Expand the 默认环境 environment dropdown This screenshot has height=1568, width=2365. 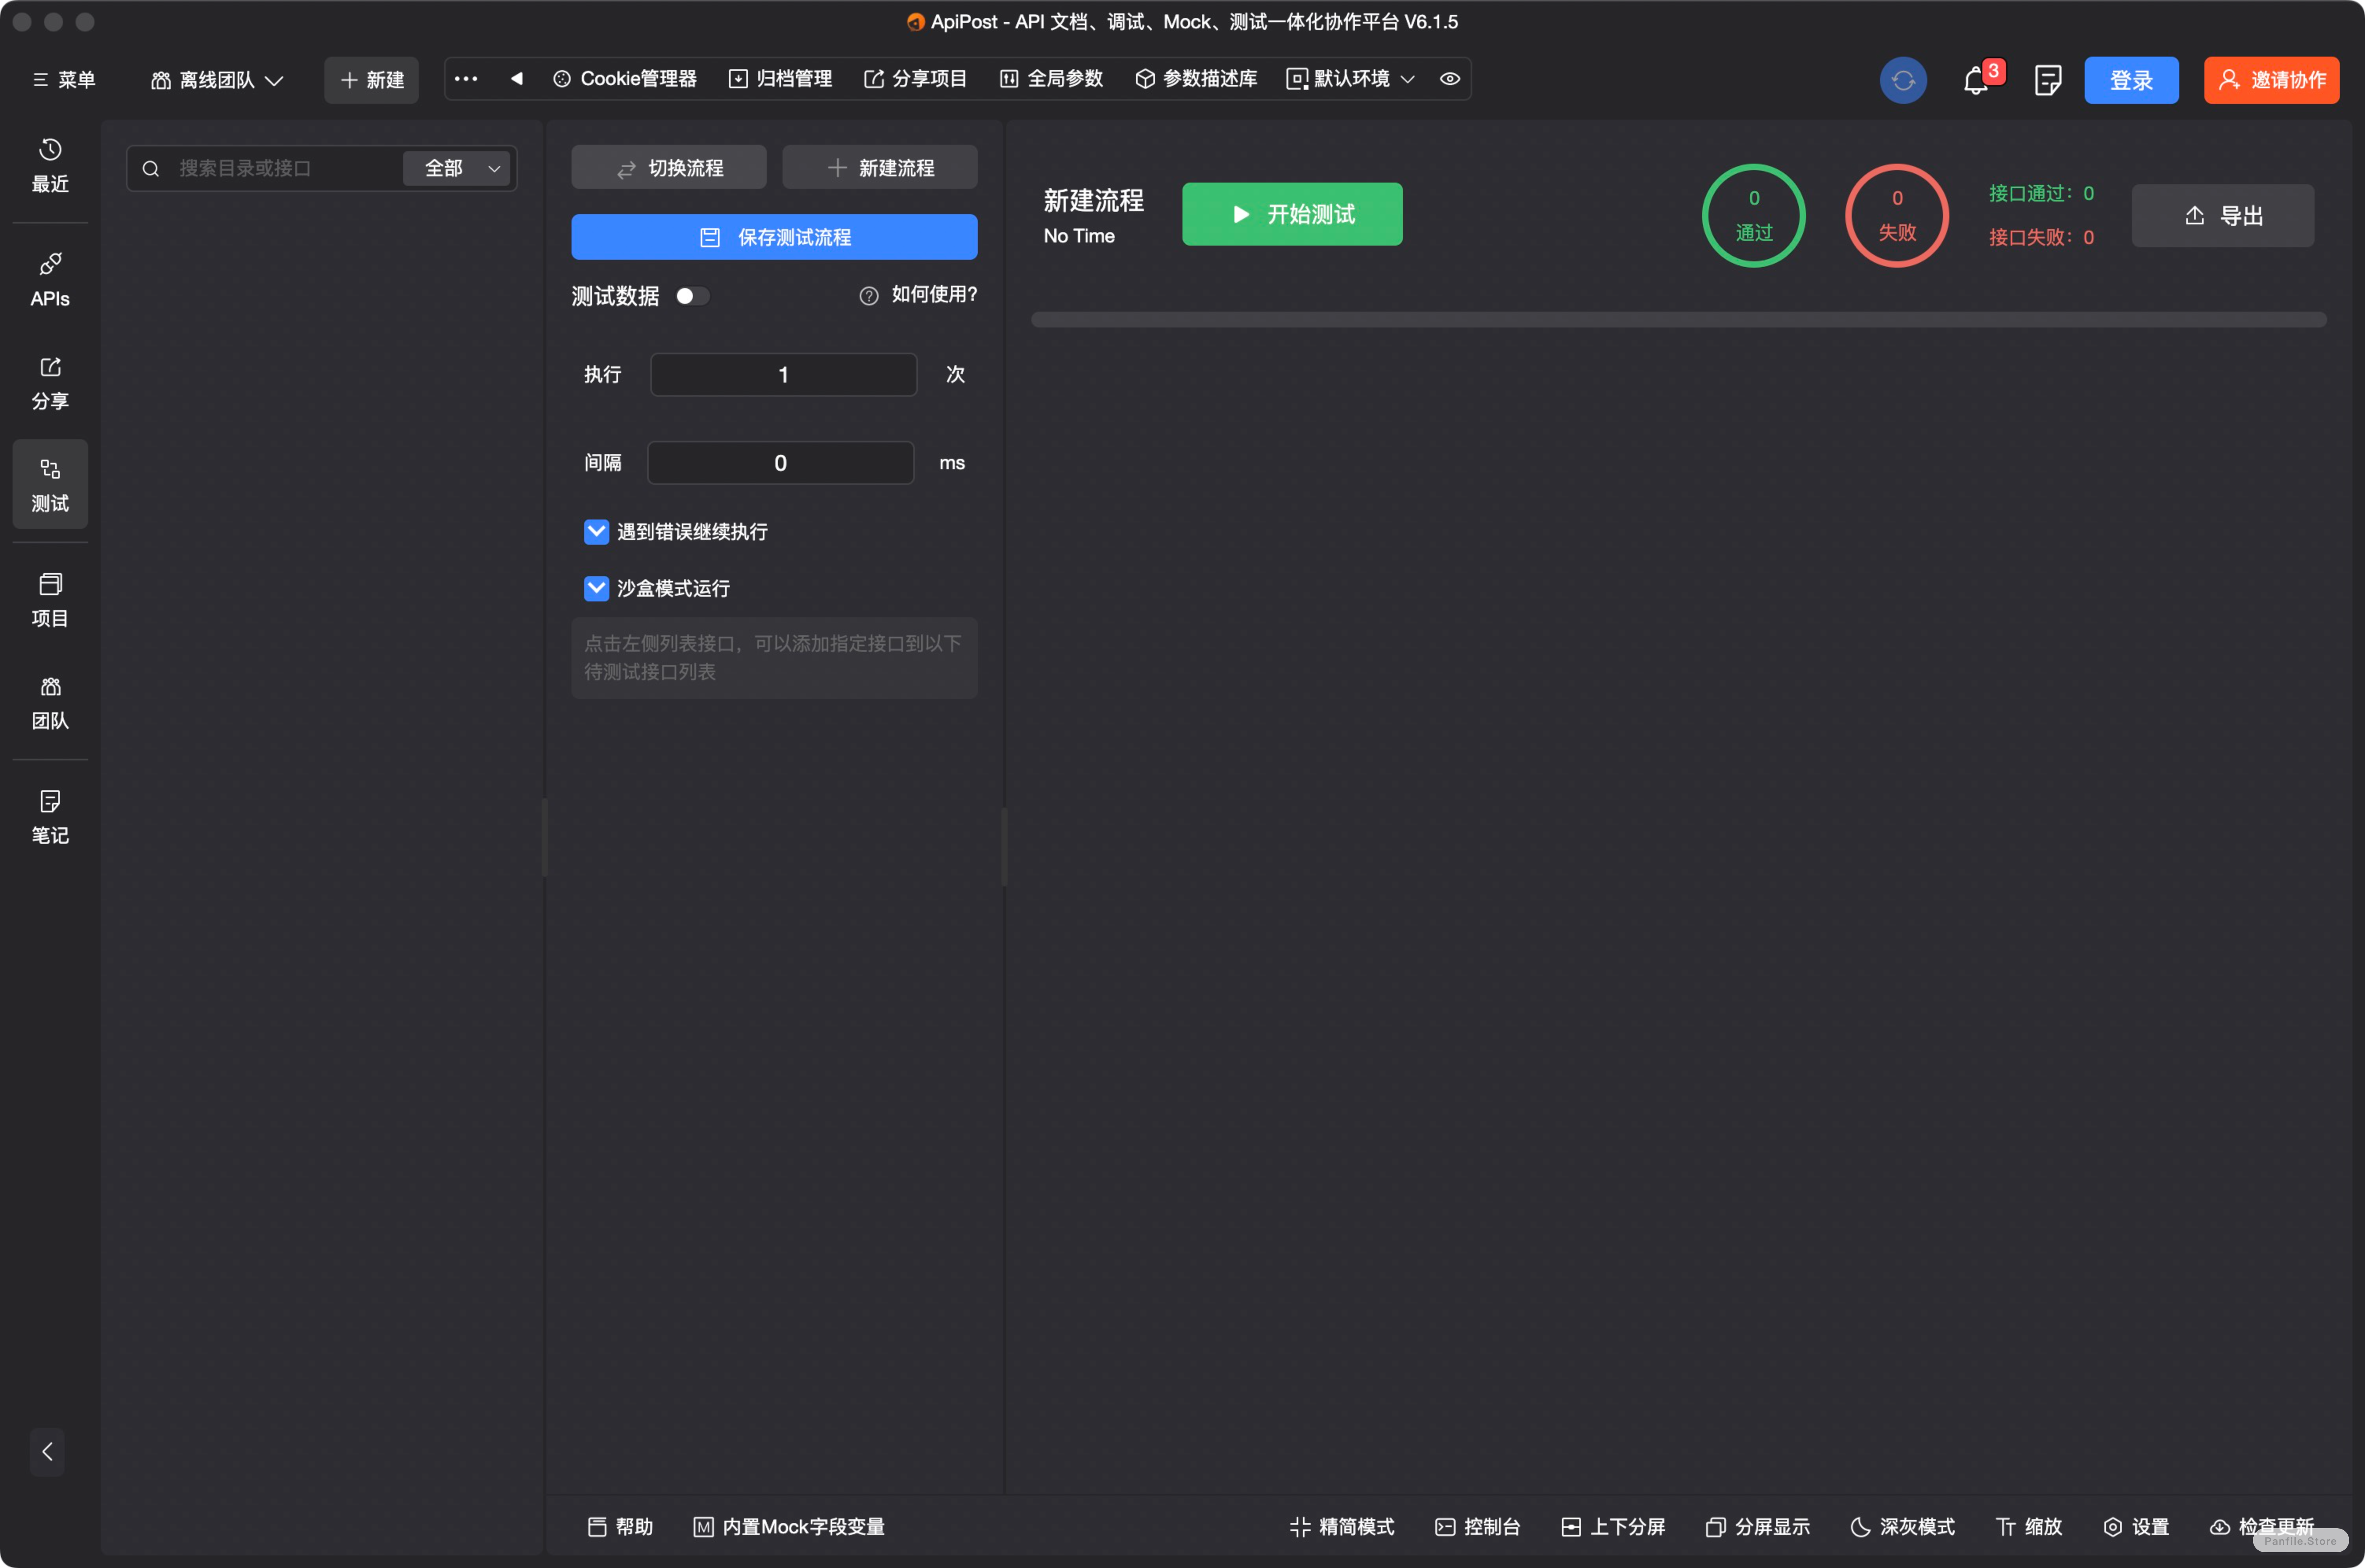click(x=1351, y=79)
